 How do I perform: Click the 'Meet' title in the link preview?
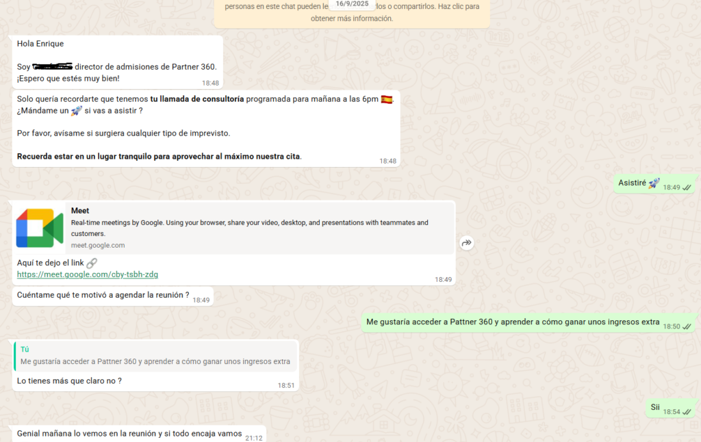80,211
